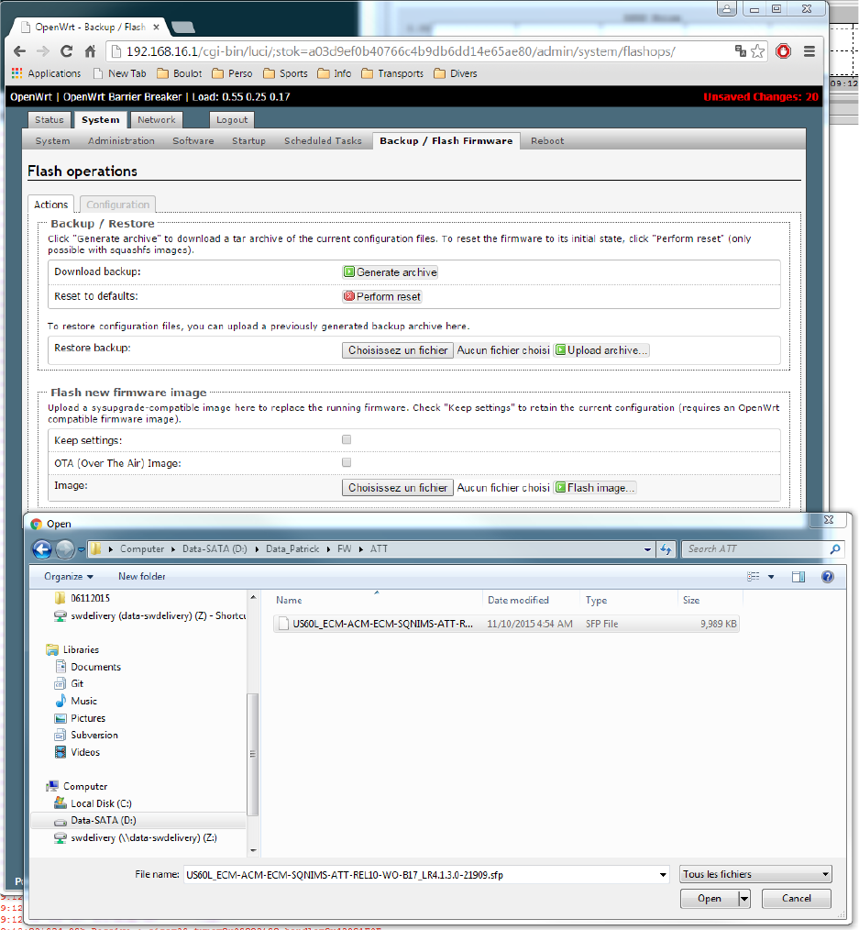Toggle the preview pane icon
Screen dimensions: 859x930
(798, 577)
